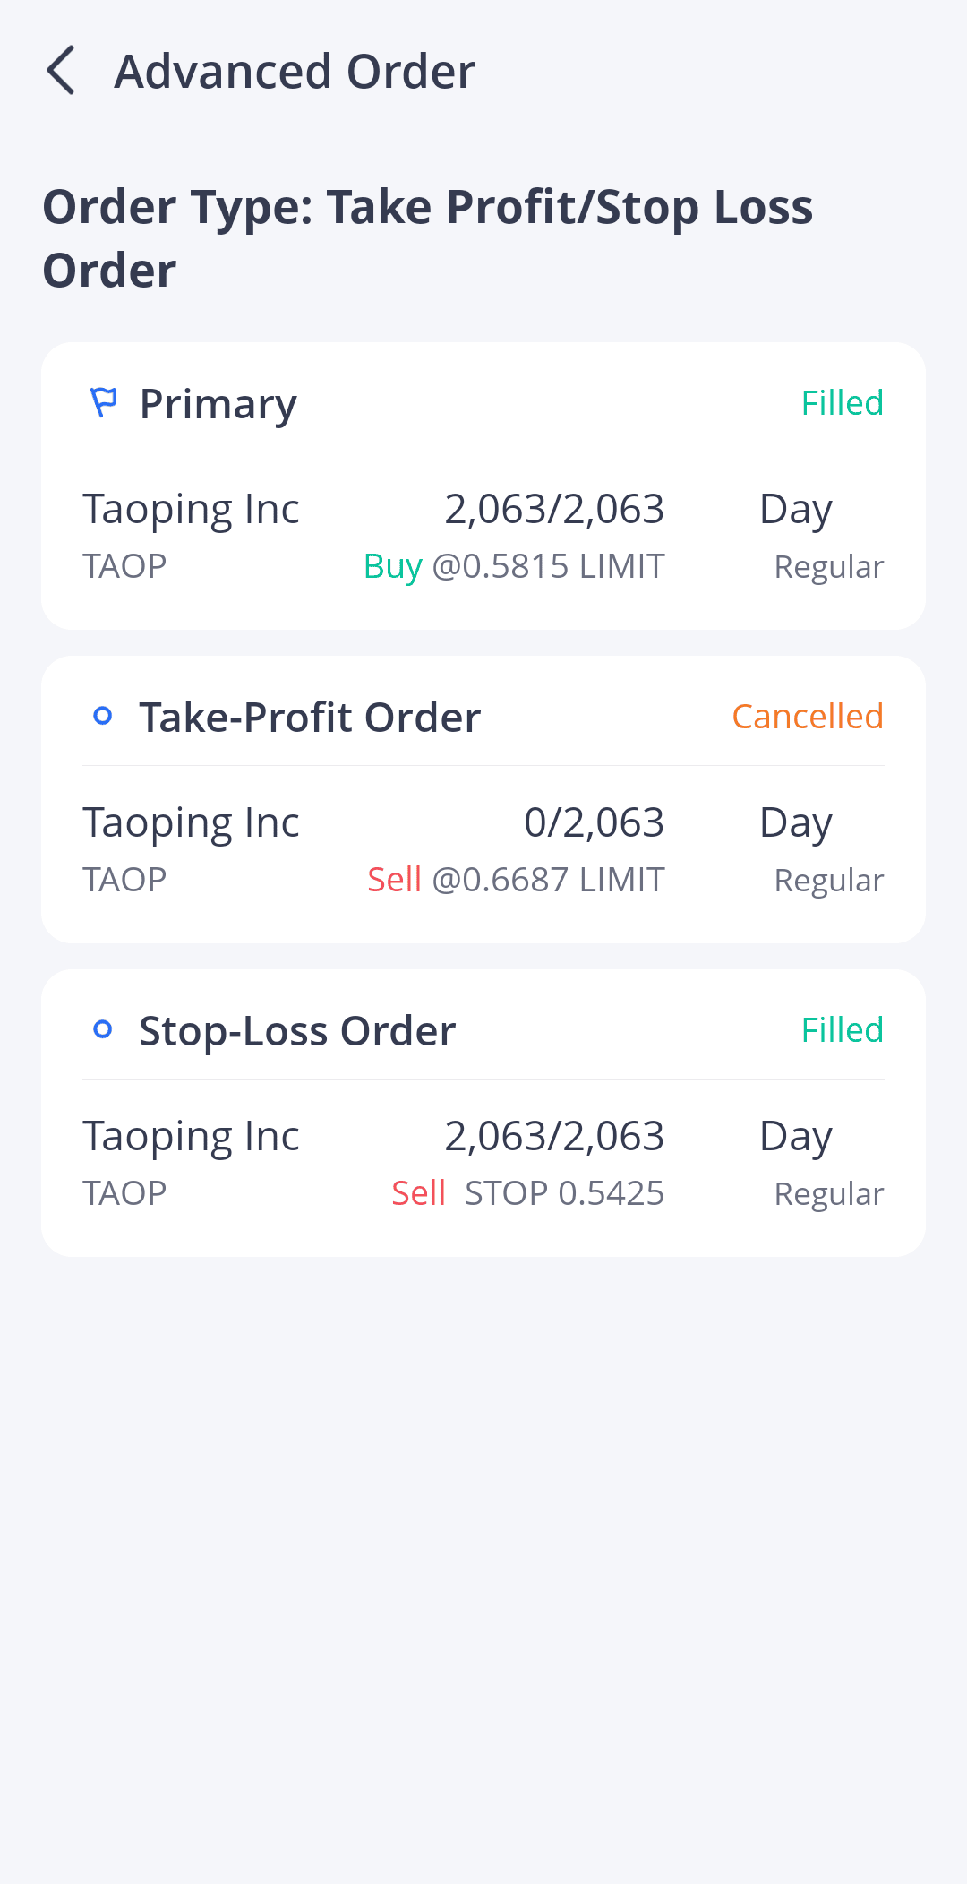967x1884 pixels.
Task: Tap the 0/2,063 filled quantity
Action: coord(594,822)
